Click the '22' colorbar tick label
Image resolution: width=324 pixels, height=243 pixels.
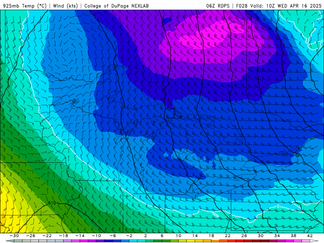click(228, 236)
